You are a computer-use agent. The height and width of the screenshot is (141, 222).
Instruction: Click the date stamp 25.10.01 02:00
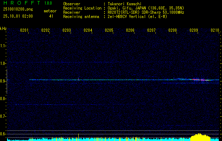[18, 16]
